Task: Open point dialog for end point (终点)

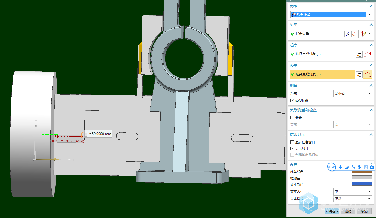Action: coord(359,74)
